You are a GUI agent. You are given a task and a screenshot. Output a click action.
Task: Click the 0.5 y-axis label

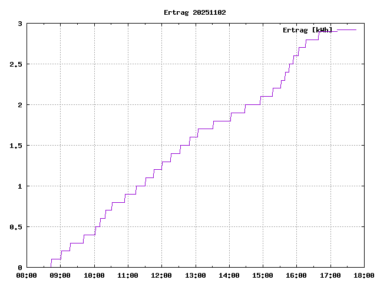[x=16, y=227]
